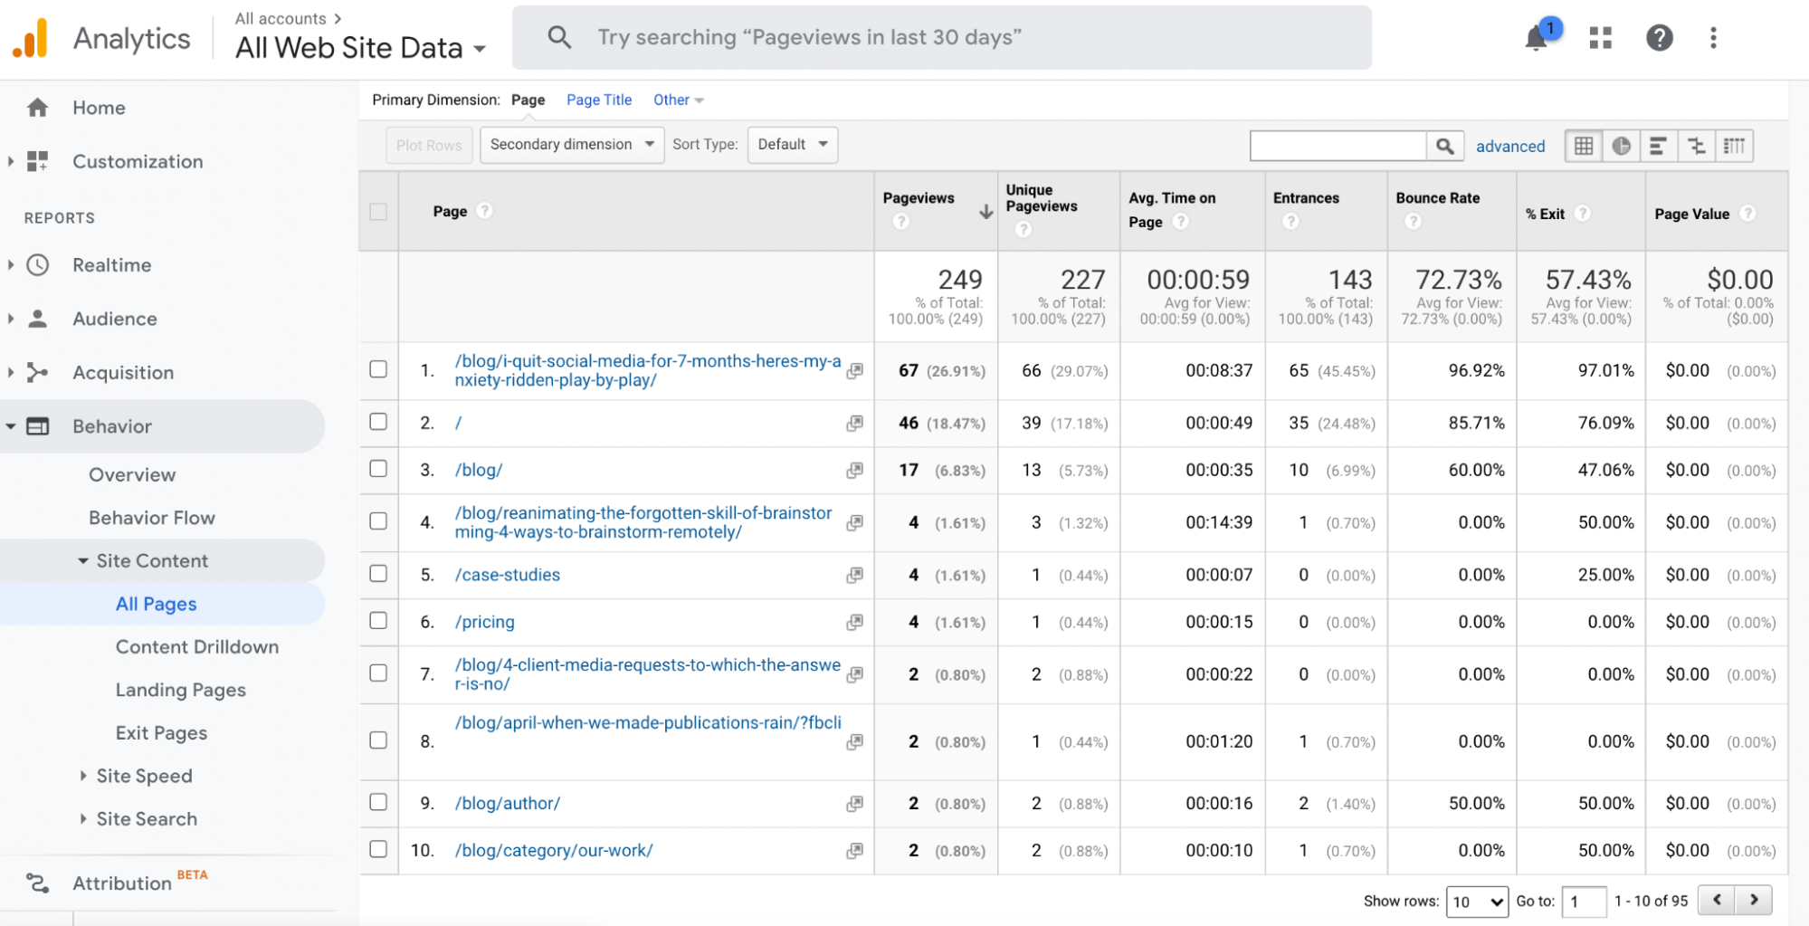Check the /blog/category/our-work/ row checkbox
The width and height of the screenshot is (1809, 926).
(378, 849)
